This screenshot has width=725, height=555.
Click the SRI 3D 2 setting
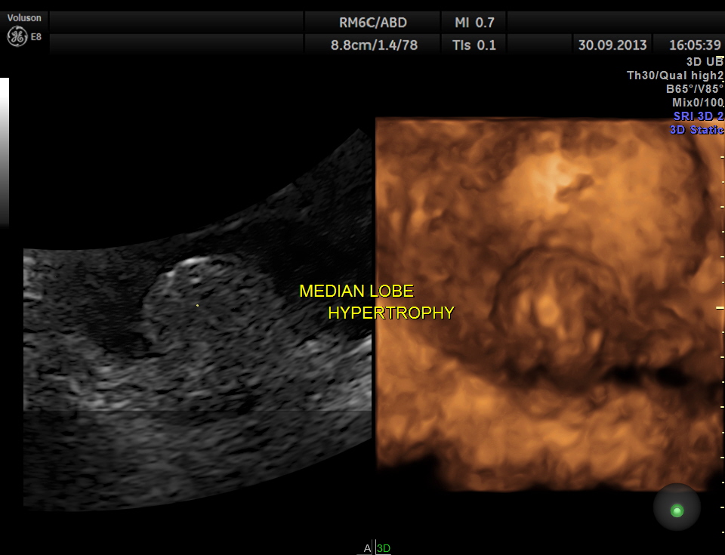tap(698, 116)
